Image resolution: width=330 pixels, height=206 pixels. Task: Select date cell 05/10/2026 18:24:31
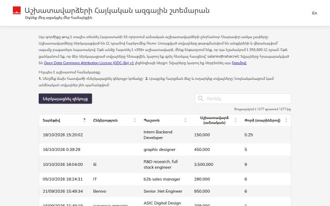[x=64, y=179]
